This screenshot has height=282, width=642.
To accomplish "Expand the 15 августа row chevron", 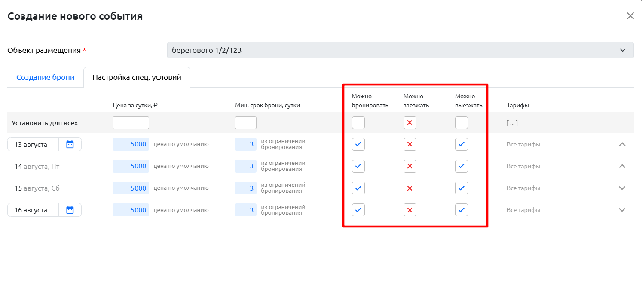I will point(622,188).
